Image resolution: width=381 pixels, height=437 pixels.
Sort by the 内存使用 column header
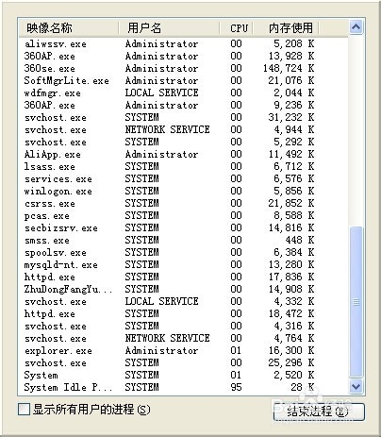[x=286, y=28]
